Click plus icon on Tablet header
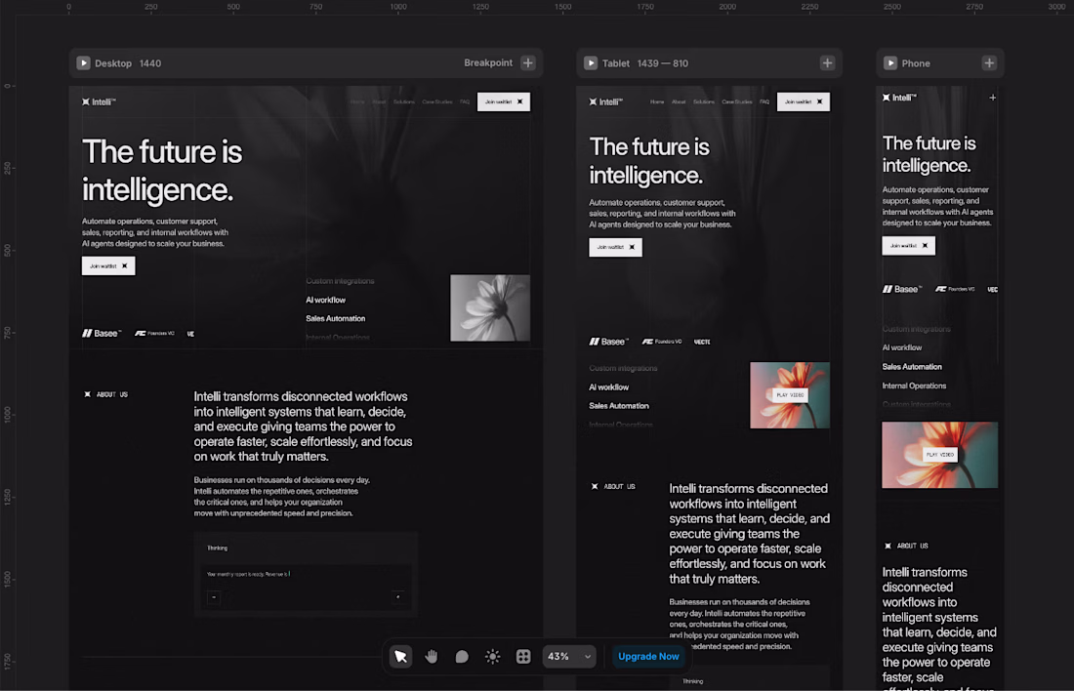 tap(827, 63)
